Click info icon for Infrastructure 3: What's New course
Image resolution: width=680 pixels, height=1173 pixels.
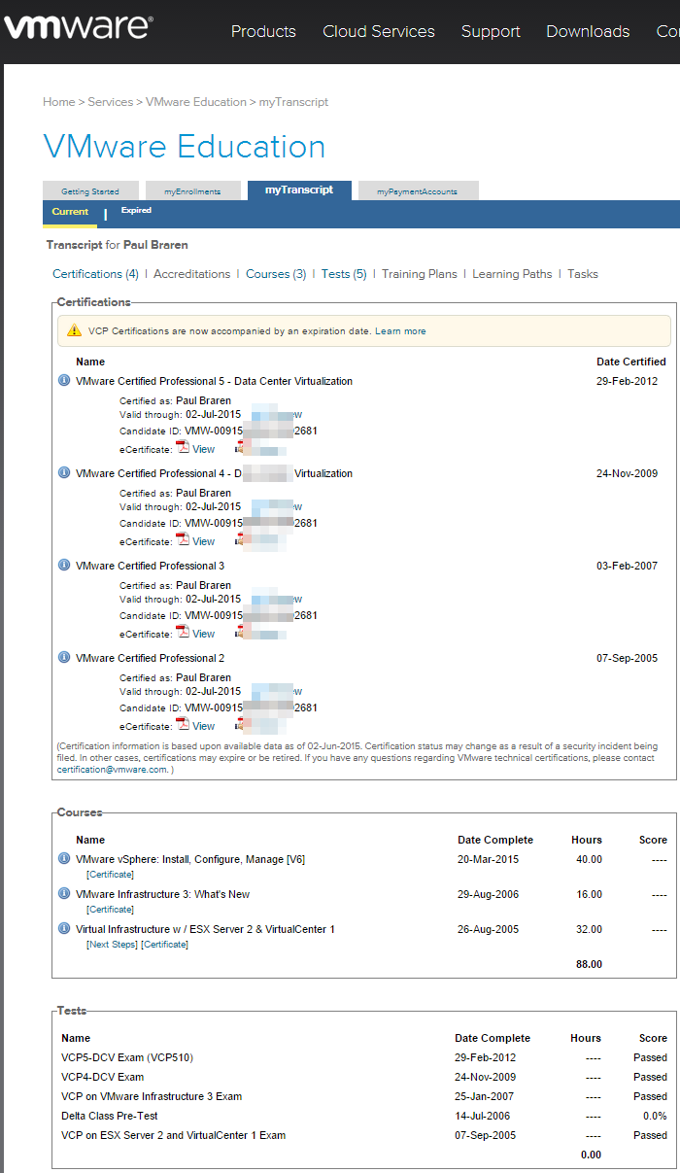coord(64,894)
